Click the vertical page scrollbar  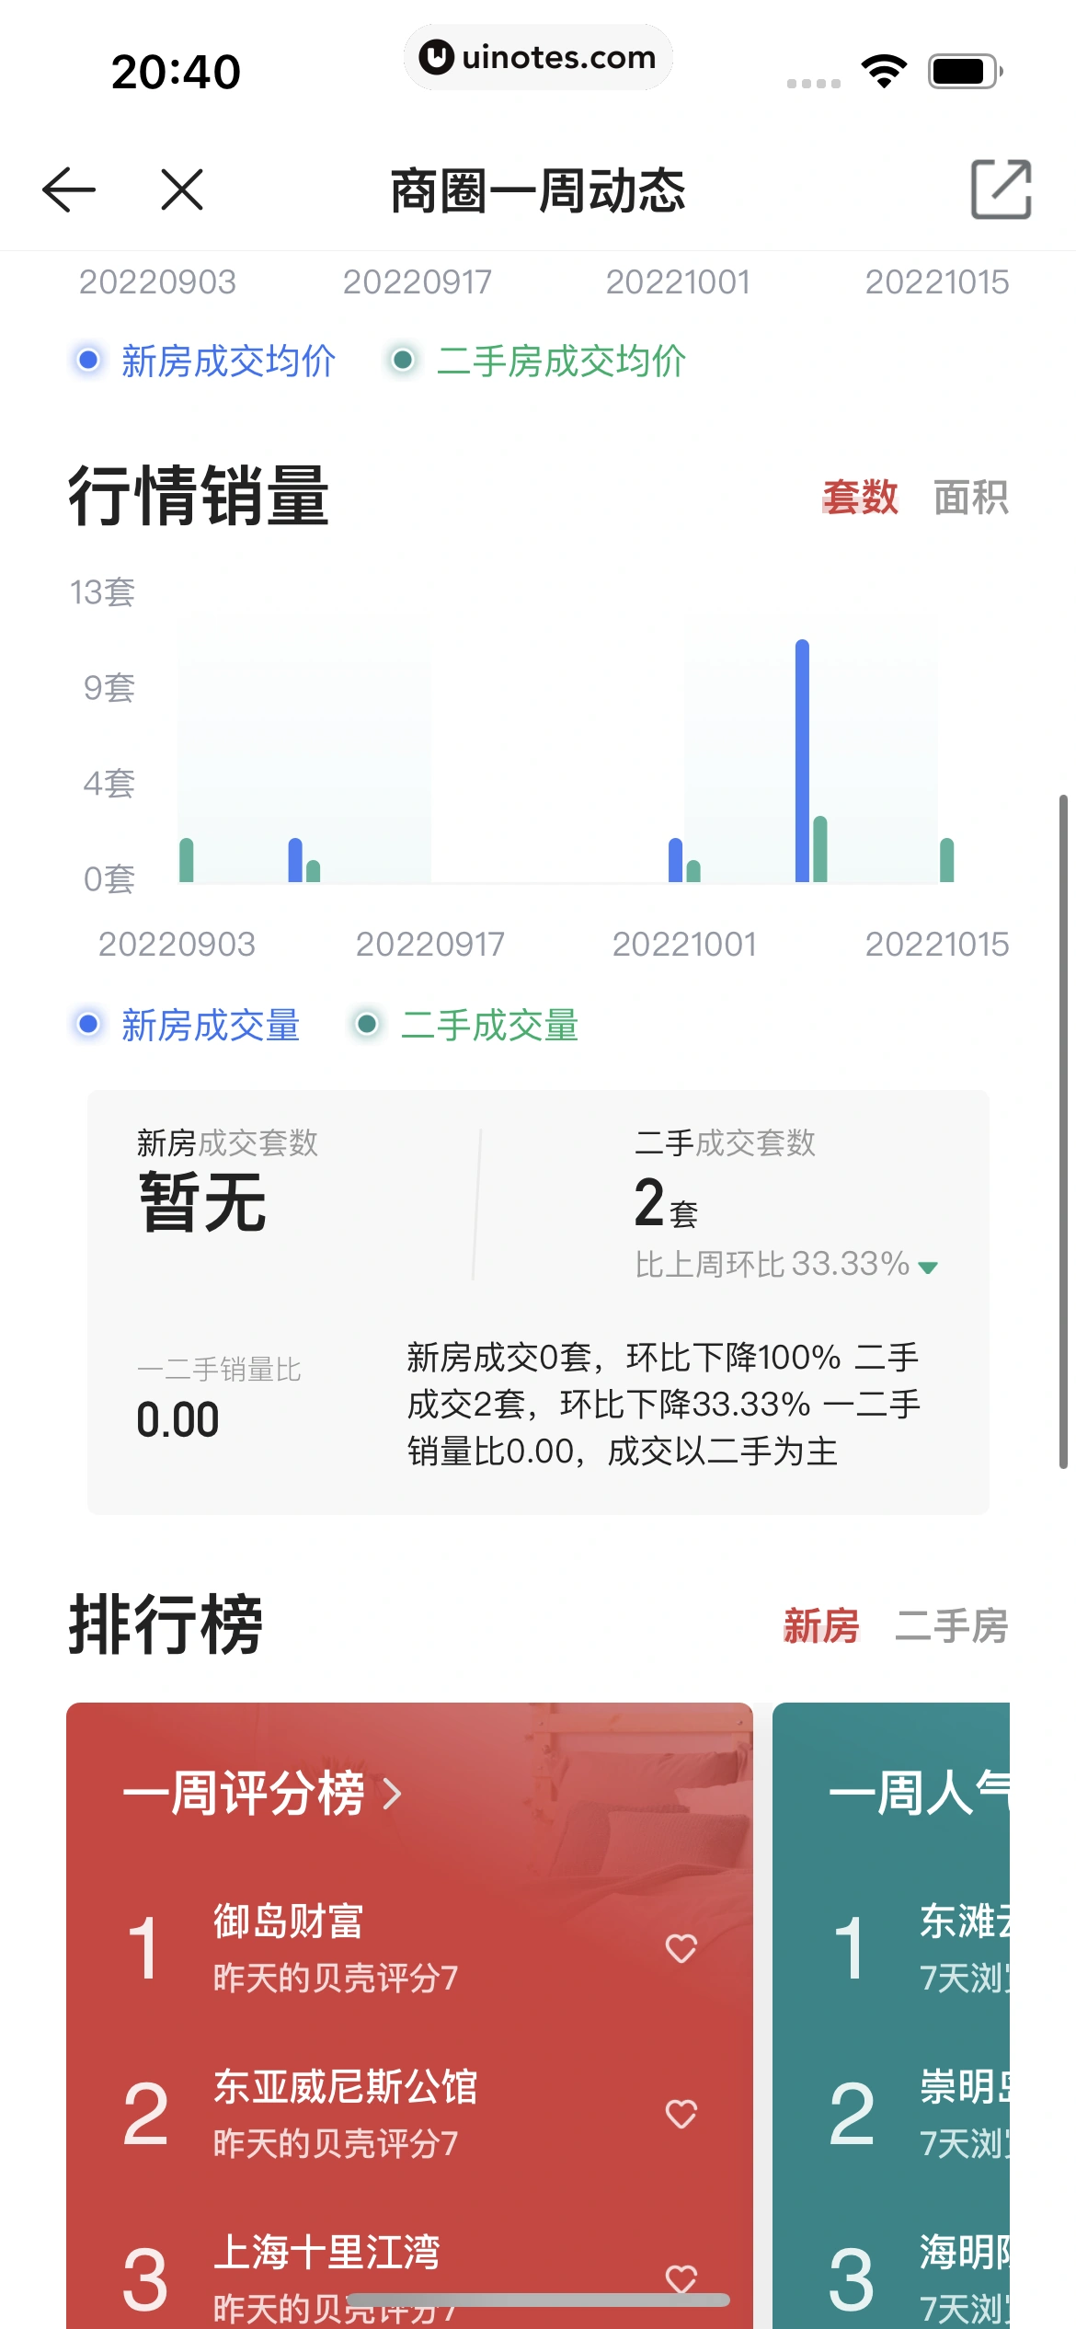coord(1063,1131)
